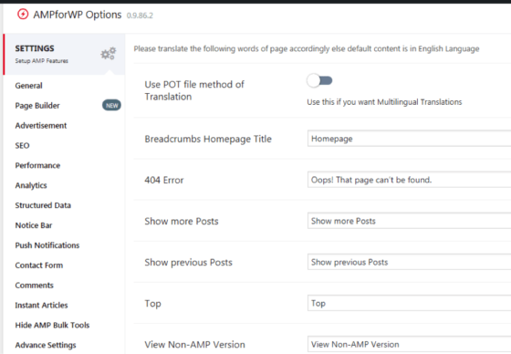Click the 'Show more Posts' label
The image size is (511, 354).
(182, 222)
